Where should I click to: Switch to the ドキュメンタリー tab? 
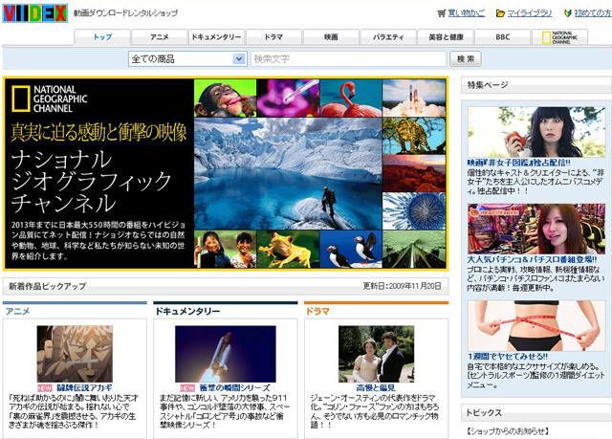[216, 37]
